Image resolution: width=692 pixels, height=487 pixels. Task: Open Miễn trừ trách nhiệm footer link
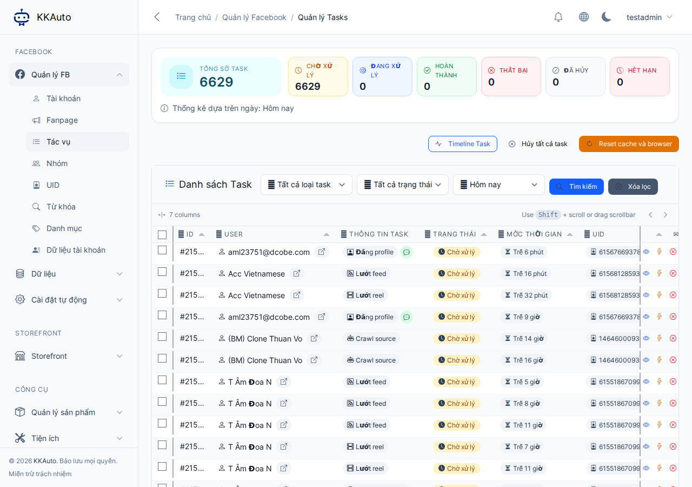click(x=40, y=474)
